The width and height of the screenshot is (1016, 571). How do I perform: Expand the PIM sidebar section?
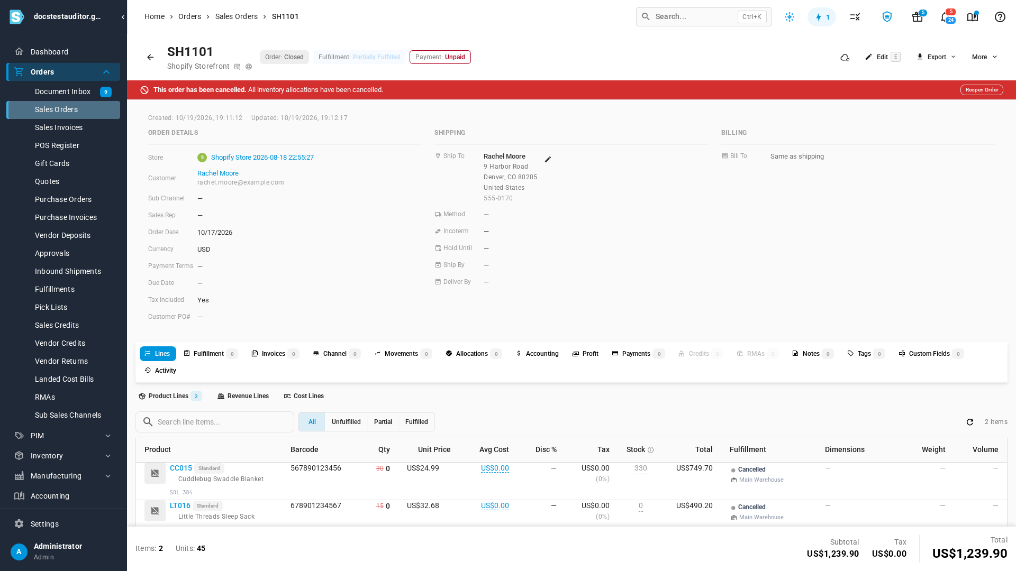pos(108,436)
